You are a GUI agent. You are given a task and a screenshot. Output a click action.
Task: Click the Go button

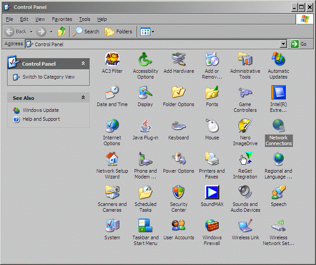(x=298, y=44)
